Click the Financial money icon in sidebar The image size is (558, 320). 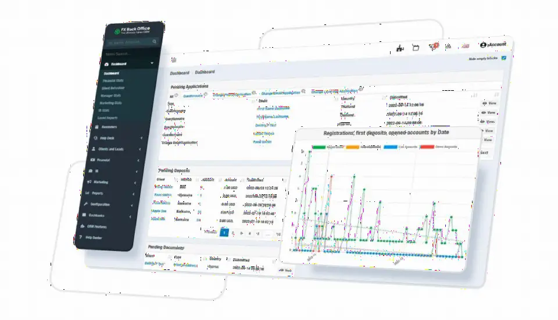click(92, 159)
